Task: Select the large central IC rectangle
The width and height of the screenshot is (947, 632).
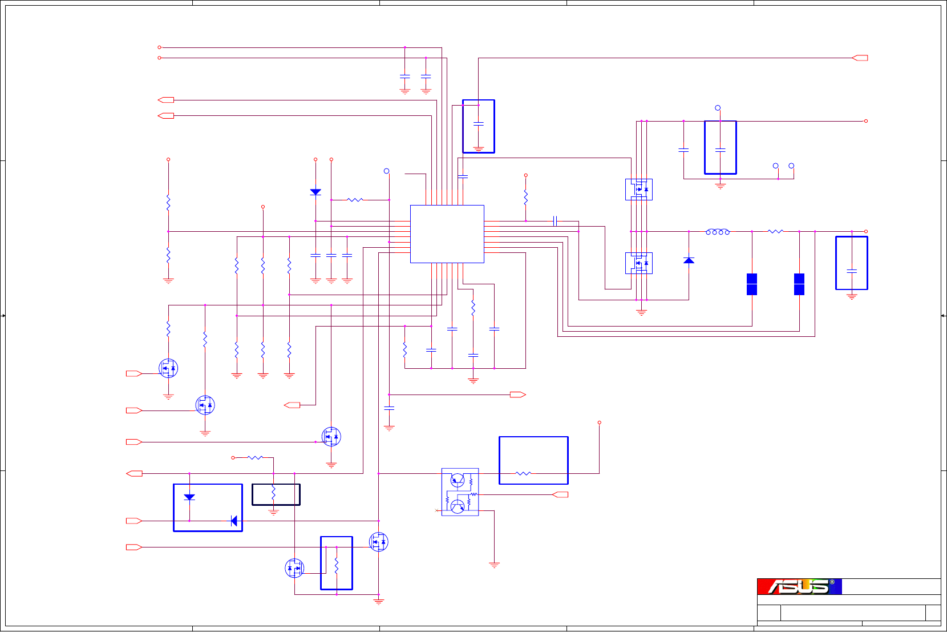Action: [x=447, y=234]
